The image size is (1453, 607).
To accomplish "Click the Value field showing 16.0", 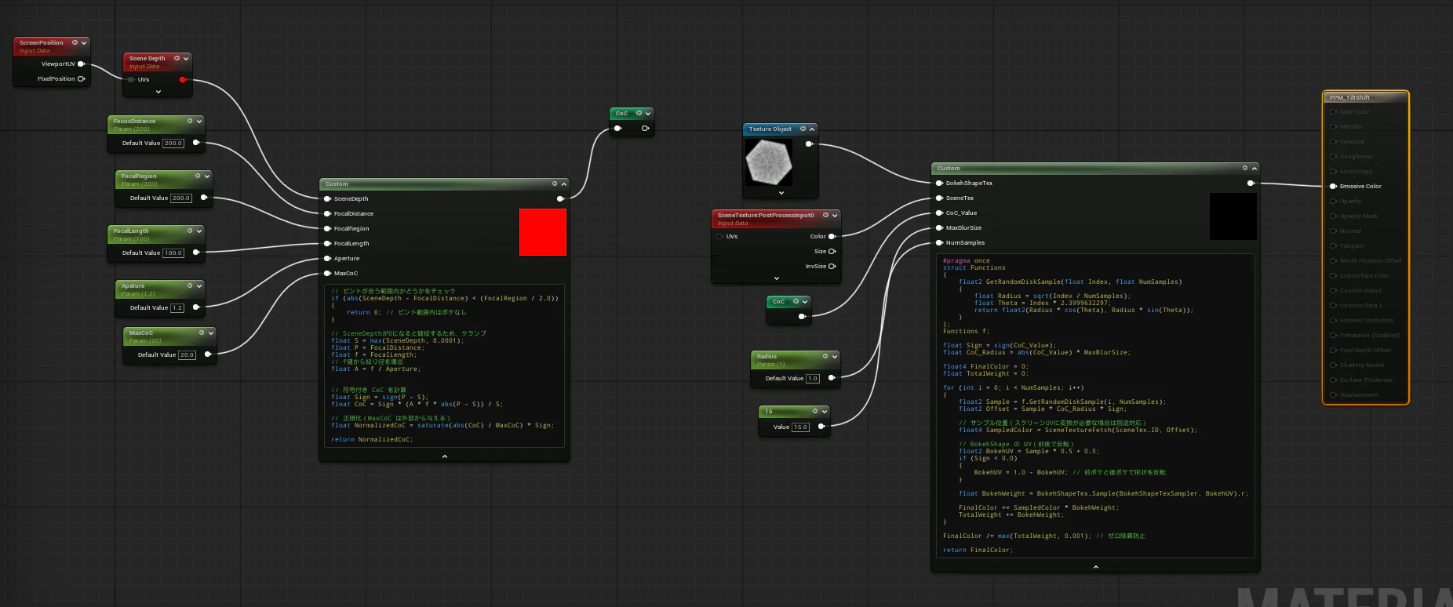I will tap(800, 427).
